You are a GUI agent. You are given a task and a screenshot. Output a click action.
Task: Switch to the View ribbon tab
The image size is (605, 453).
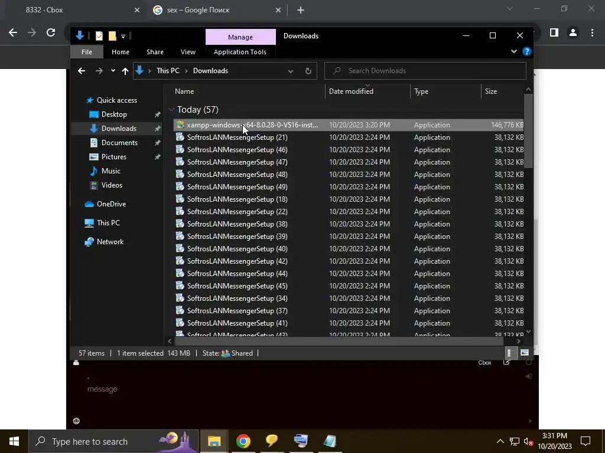coord(188,52)
